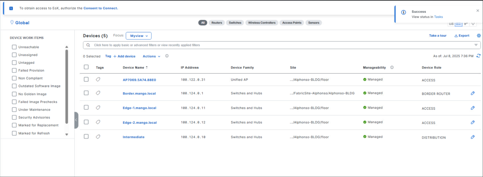Select the Edge-2.mango.local row checkbox
Image resolution: width=483 pixels, height=177 pixels.
86,122
